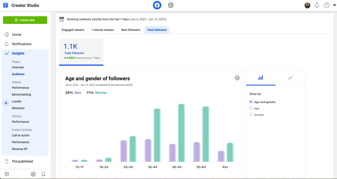Click the Pre-published document icon

(x=7, y=161)
